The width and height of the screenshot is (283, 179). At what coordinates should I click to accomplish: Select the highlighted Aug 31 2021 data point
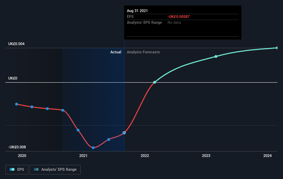tap(124, 133)
